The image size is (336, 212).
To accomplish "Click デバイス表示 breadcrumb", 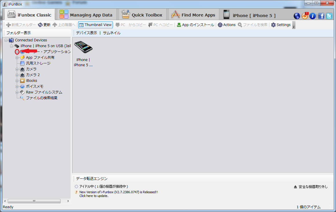I will [87, 33].
